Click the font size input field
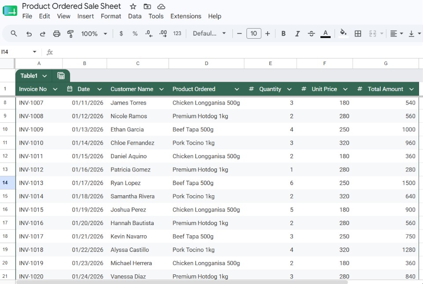The height and width of the screenshot is (284, 423). (254, 33)
